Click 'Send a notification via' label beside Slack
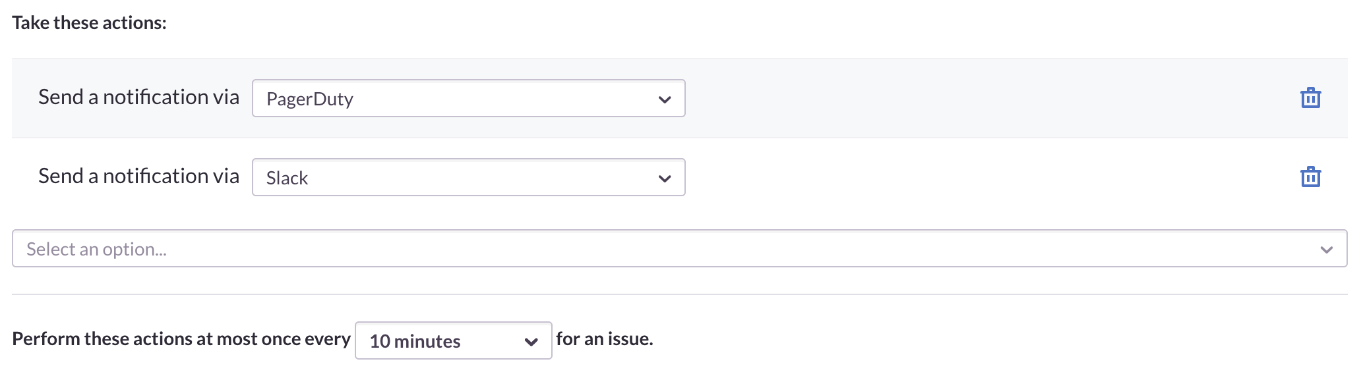 [138, 176]
